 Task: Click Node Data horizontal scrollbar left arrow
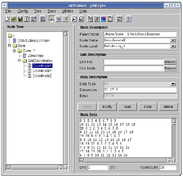coord(81,160)
